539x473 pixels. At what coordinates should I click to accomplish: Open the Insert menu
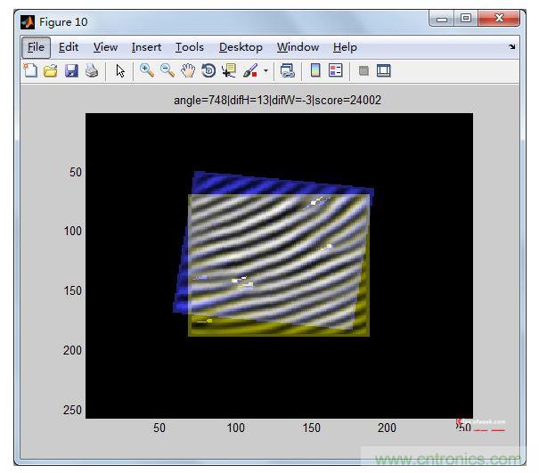pos(146,47)
